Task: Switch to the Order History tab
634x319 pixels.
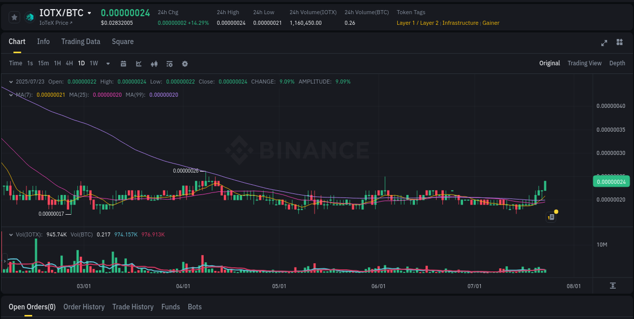Action: pyautogui.click(x=84, y=307)
